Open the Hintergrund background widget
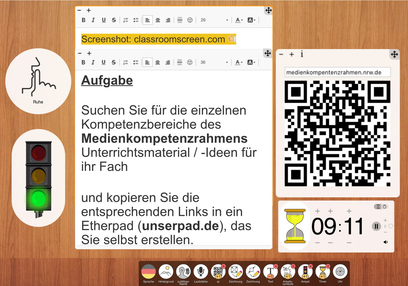This screenshot has height=286, width=408. tap(166, 271)
